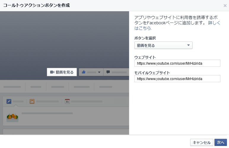Click the コールトゥアクションボタンを作成 title

point(36,5)
